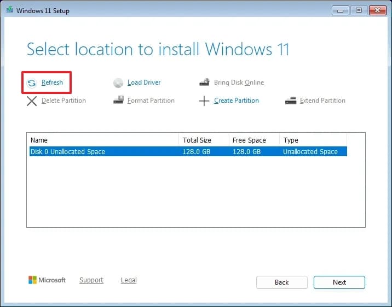This screenshot has width=392, height=307.
Task: Click the Refresh link text
Action: pos(52,82)
